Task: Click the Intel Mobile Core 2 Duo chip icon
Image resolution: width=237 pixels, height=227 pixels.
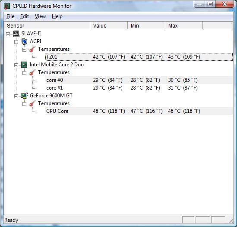Action: point(24,65)
